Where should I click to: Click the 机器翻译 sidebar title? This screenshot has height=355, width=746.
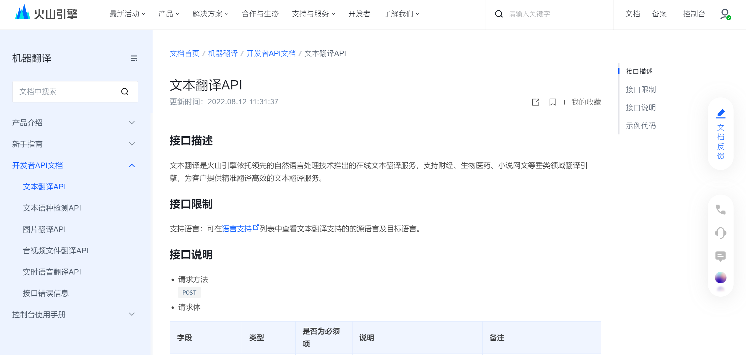tap(32, 58)
